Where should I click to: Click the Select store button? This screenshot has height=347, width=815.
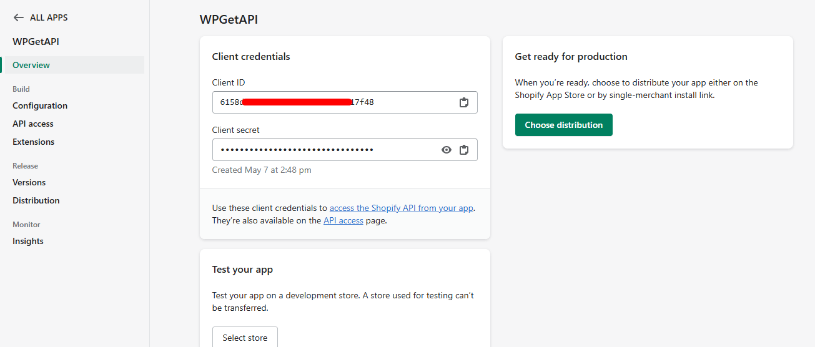(x=245, y=337)
